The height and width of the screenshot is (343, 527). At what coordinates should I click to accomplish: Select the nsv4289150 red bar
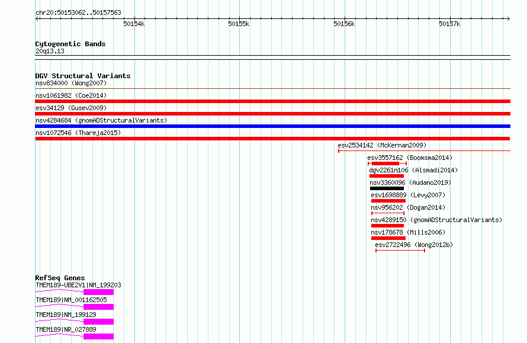pyautogui.click(x=387, y=226)
